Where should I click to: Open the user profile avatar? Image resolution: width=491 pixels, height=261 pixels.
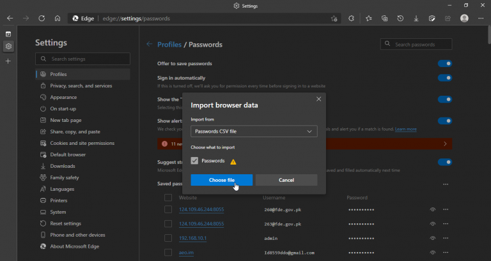click(x=464, y=19)
